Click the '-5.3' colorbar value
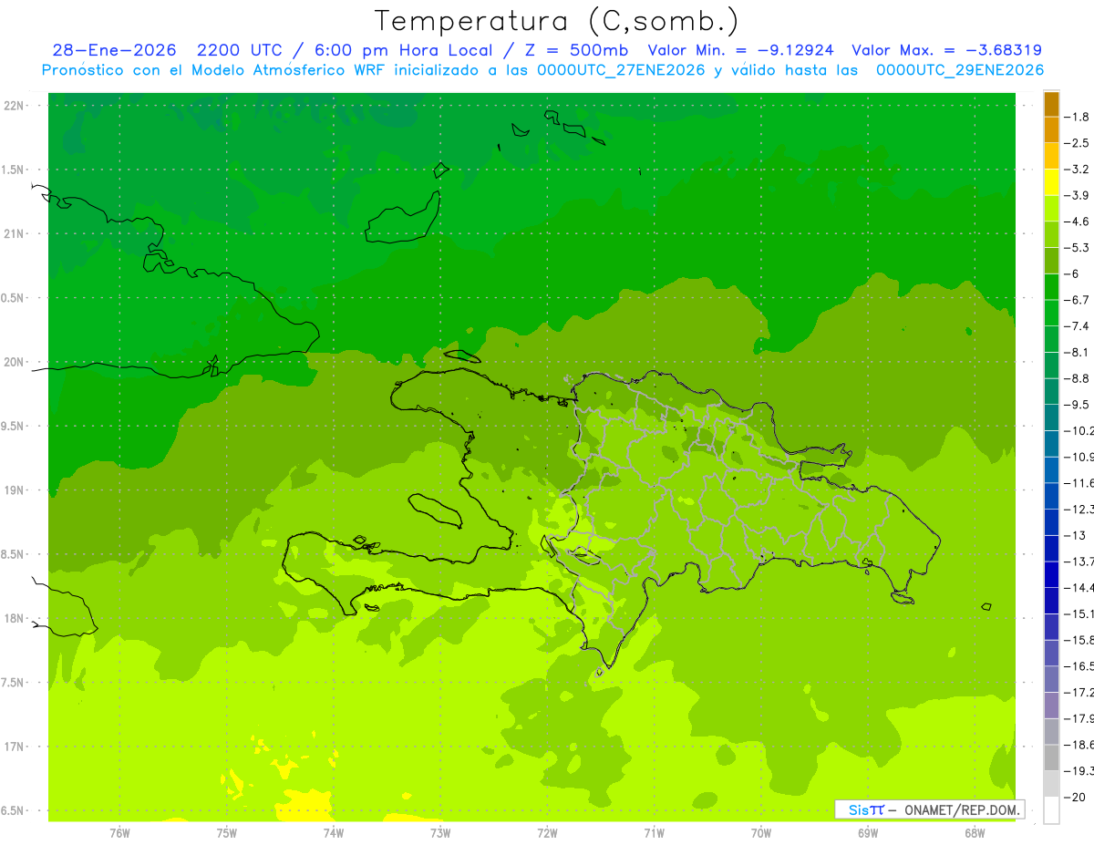Viewport: 1094px width, 845px height. pyautogui.click(x=1077, y=247)
